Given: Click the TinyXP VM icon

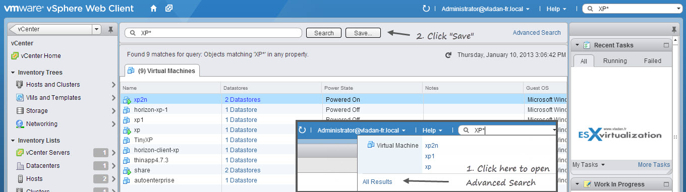Looking at the screenshot, I should (127, 140).
